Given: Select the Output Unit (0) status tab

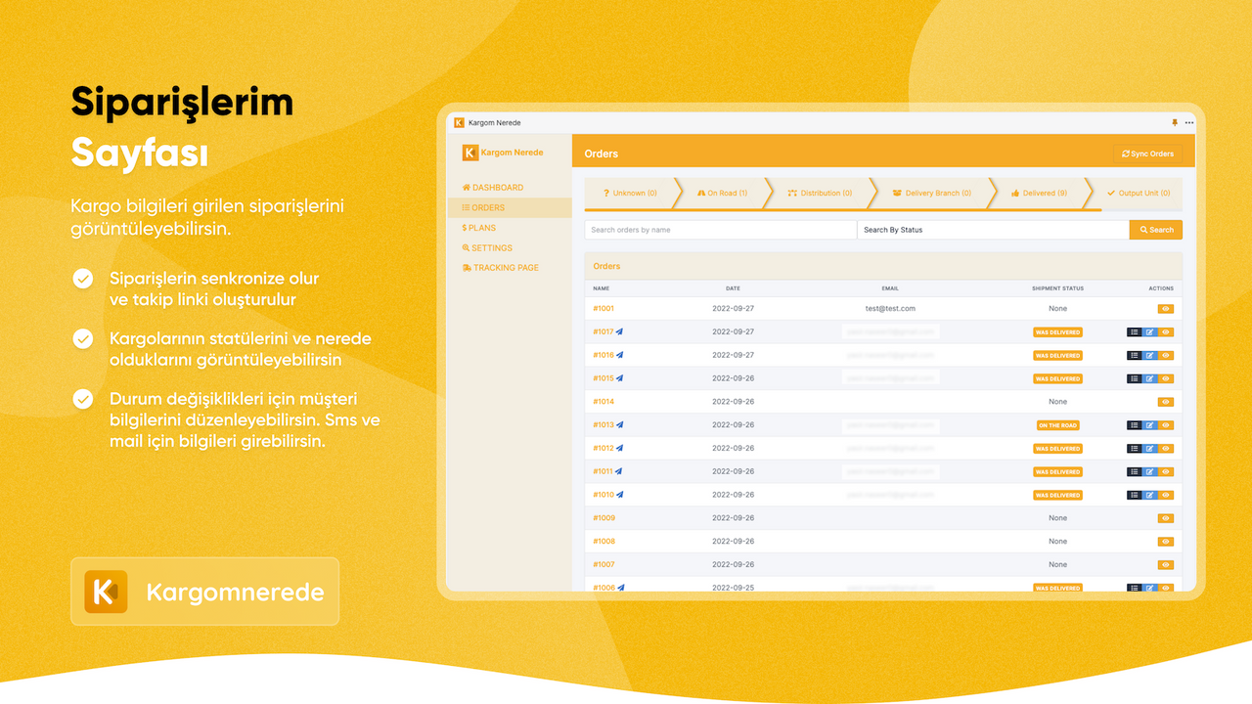Looking at the screenshot, I should 1138,194.
